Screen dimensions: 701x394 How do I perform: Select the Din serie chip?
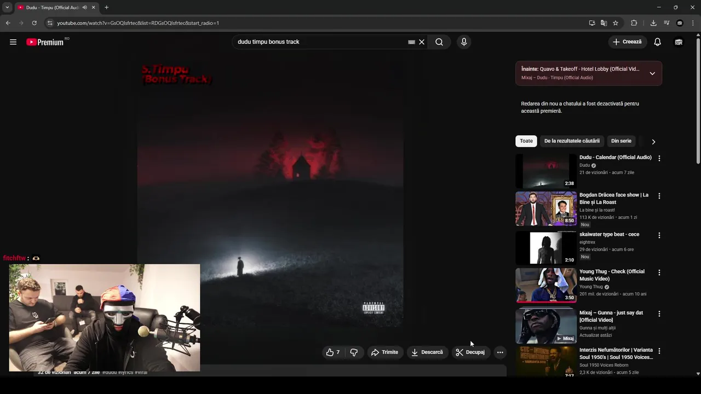621,141
